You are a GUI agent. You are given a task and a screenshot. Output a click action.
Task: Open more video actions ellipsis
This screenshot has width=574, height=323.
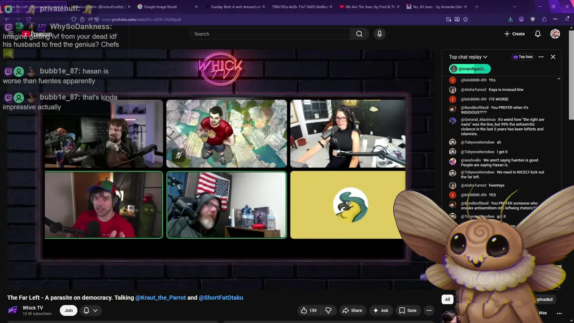(429, 310)
